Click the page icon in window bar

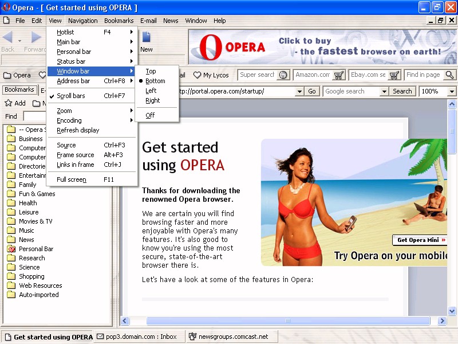click(8, 337)
